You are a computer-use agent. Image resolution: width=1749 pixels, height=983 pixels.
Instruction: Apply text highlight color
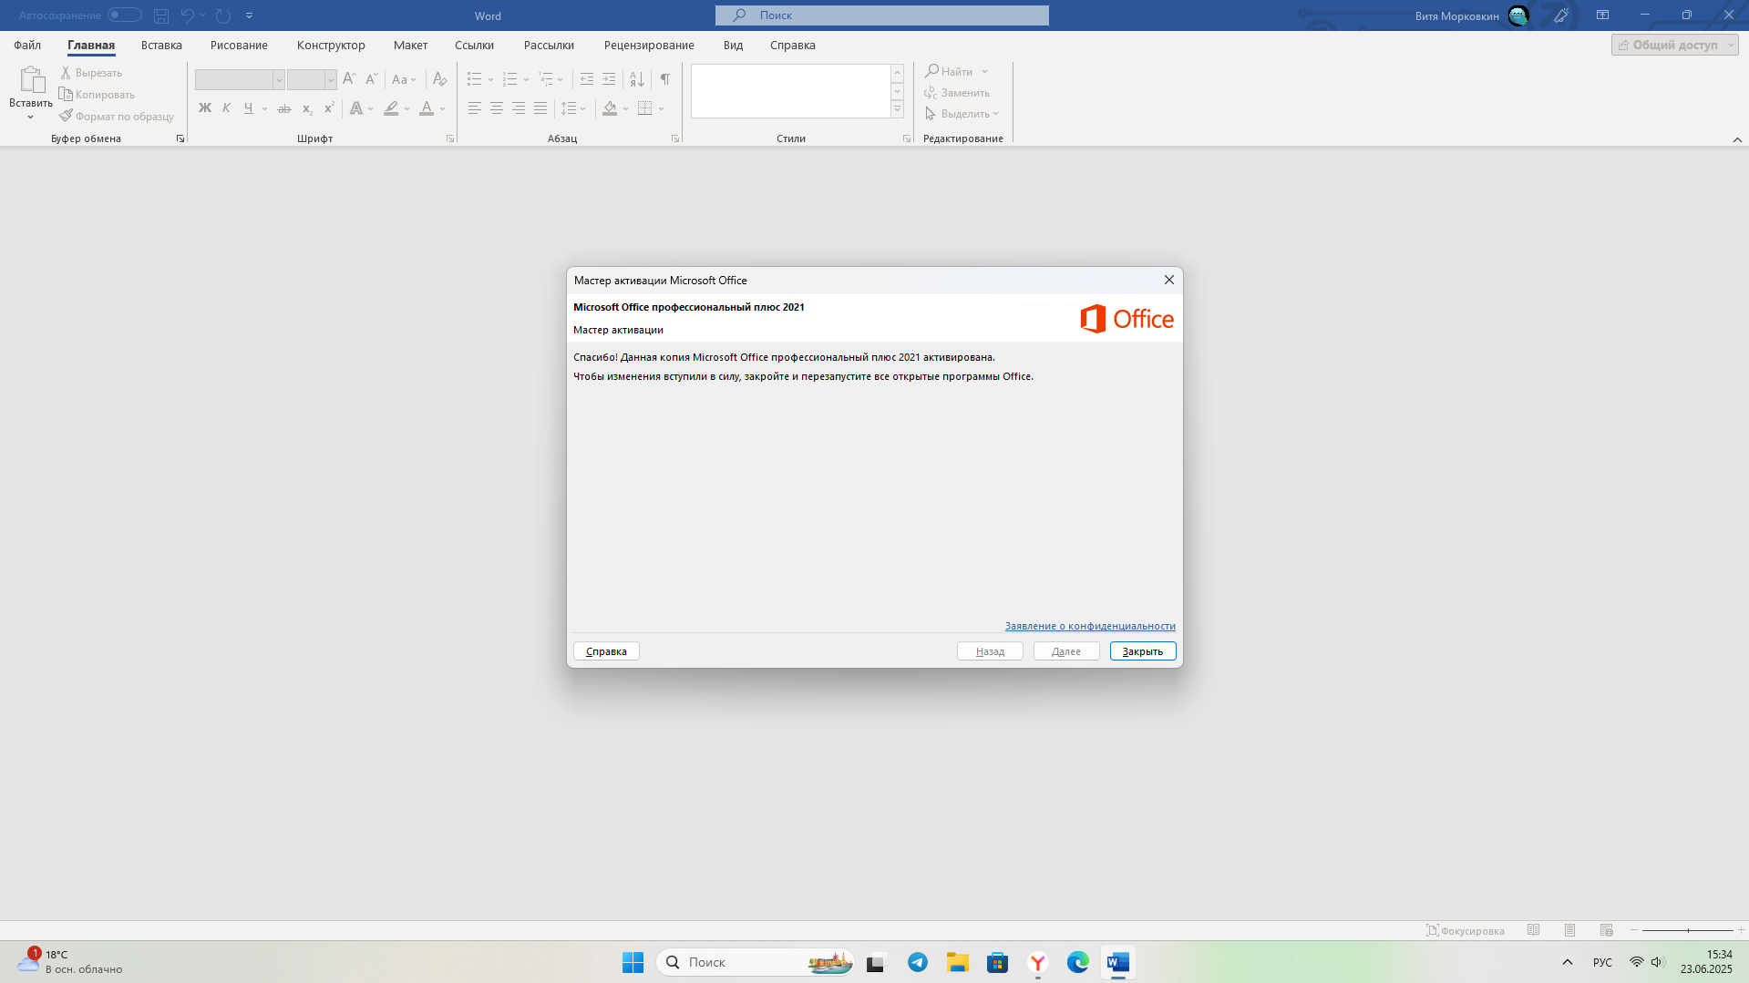[x=391, y=108]
